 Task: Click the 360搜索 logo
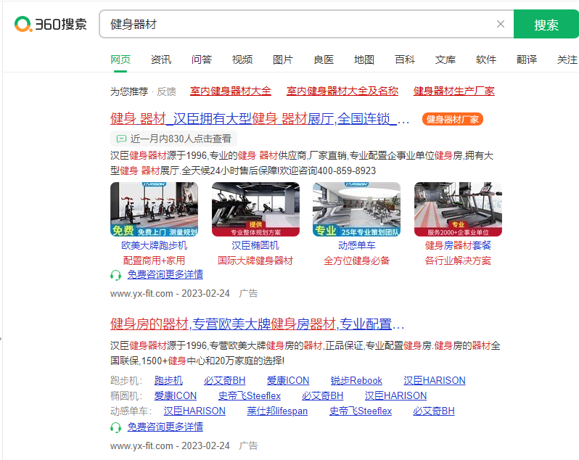(51, 24)
